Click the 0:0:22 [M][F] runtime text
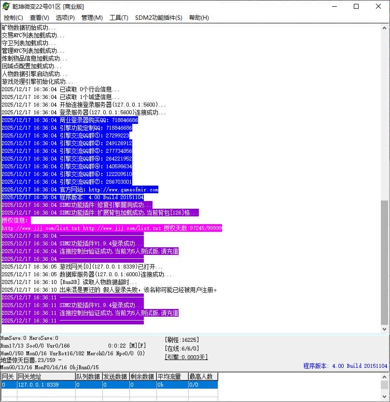Screen dimensions: 390x402 click(x=127, y=346)
